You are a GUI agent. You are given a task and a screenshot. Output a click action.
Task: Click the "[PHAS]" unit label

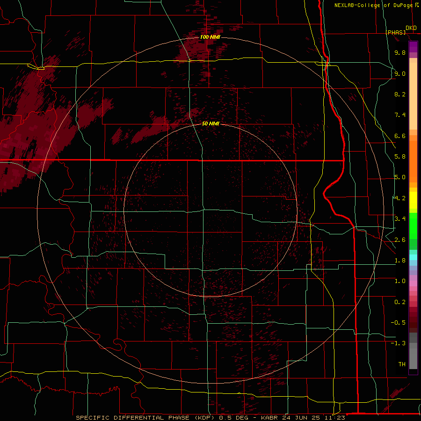pyautogui.click(x=395, y=32)
